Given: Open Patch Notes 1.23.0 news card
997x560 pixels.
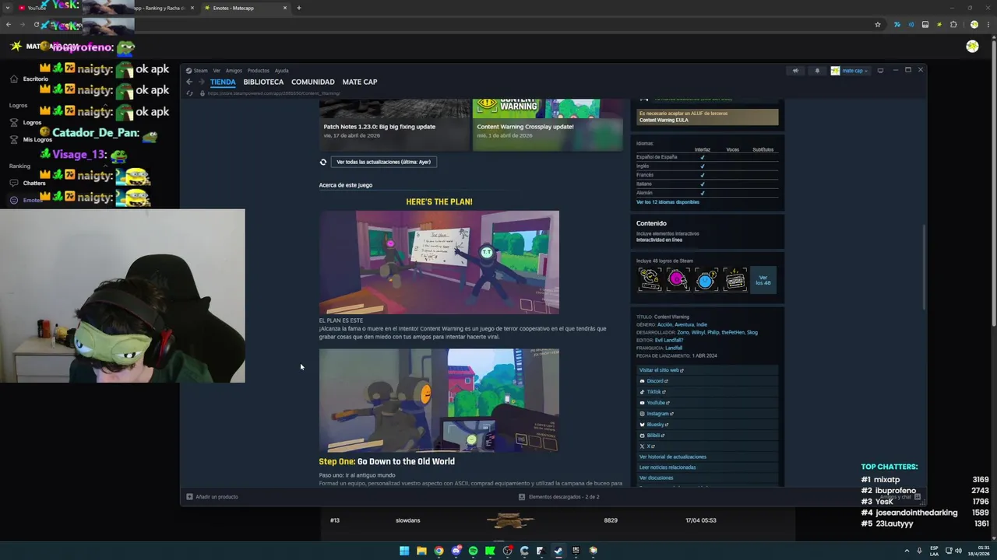Looking at the screenshot, I should [394, 124].
